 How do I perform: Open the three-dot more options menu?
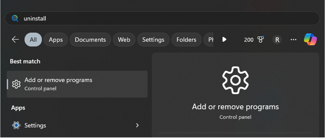pyautogui.click(x=294, y=40)
